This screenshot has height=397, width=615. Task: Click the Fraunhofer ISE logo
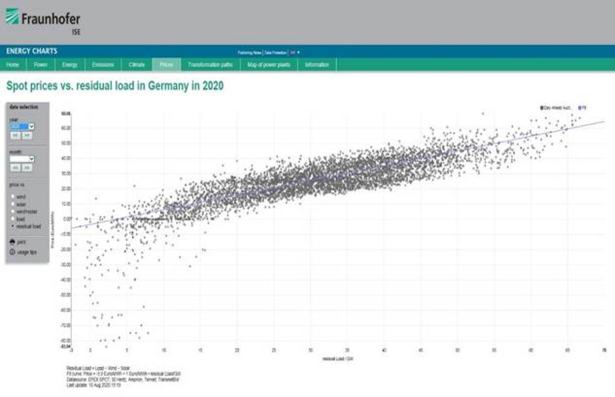click(x=43, y=20)
